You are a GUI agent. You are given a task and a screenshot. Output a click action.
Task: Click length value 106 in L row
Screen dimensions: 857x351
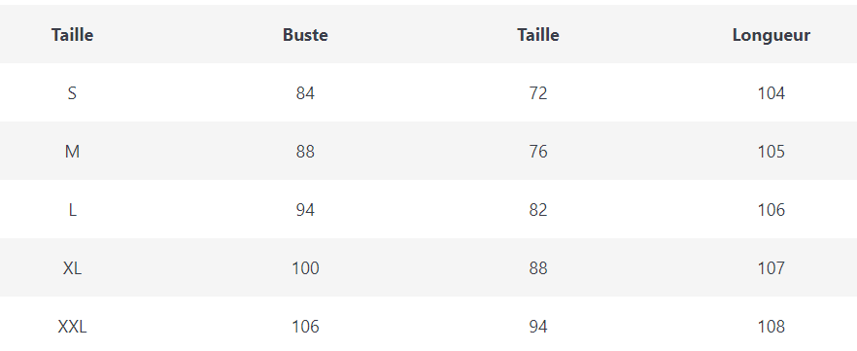pos(771,210)
